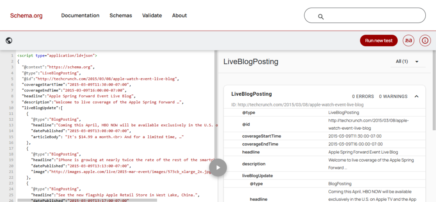Go to the Schemas page
The width and height of the screenshot is (436, 202).
(x=120, y=15)
